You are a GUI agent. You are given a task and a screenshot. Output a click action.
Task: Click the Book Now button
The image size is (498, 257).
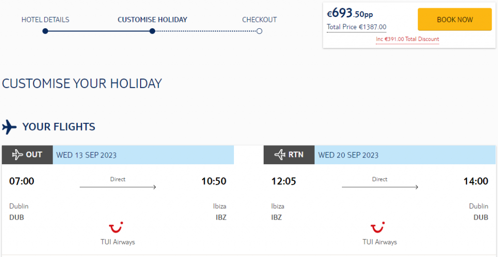click(455, 19)
